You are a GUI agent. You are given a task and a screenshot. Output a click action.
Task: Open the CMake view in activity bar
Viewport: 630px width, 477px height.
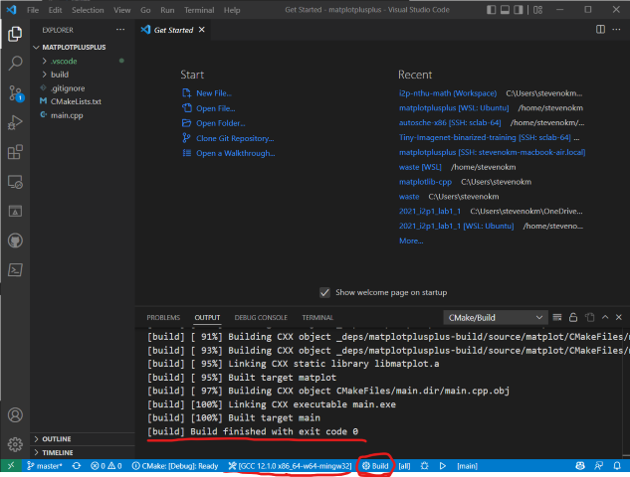coord(15,211)
